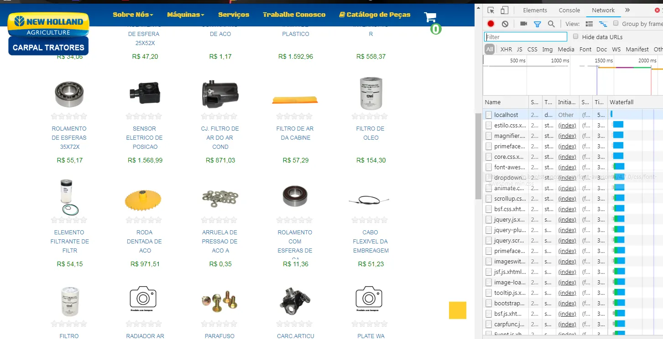663x339 pixels.
Task: Select the carpfunc.j request row
Action: pyautogui.click(x=573, y=324)
